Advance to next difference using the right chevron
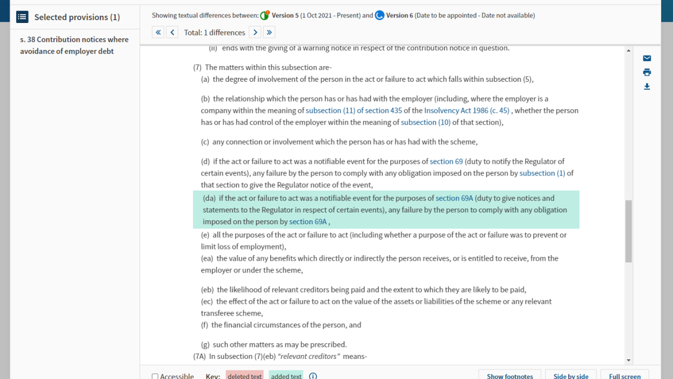 pyautogui.click(x=255, y=32)
